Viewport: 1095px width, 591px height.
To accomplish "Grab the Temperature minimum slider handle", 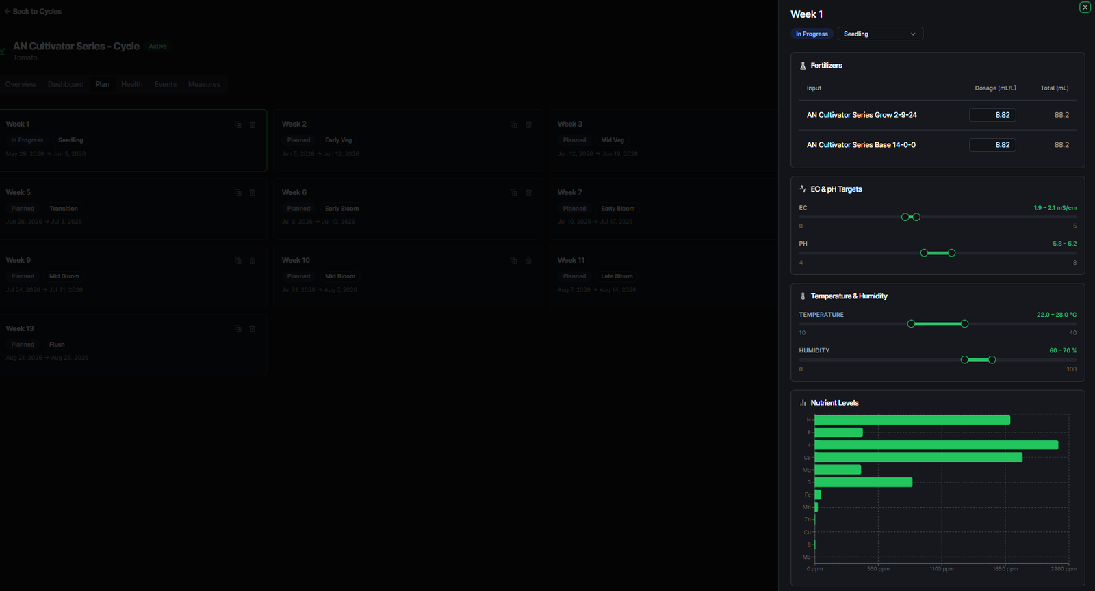I will click(911, 324).
